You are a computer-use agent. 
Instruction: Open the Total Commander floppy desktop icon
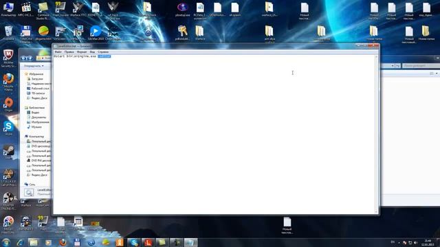coord(26,34)
